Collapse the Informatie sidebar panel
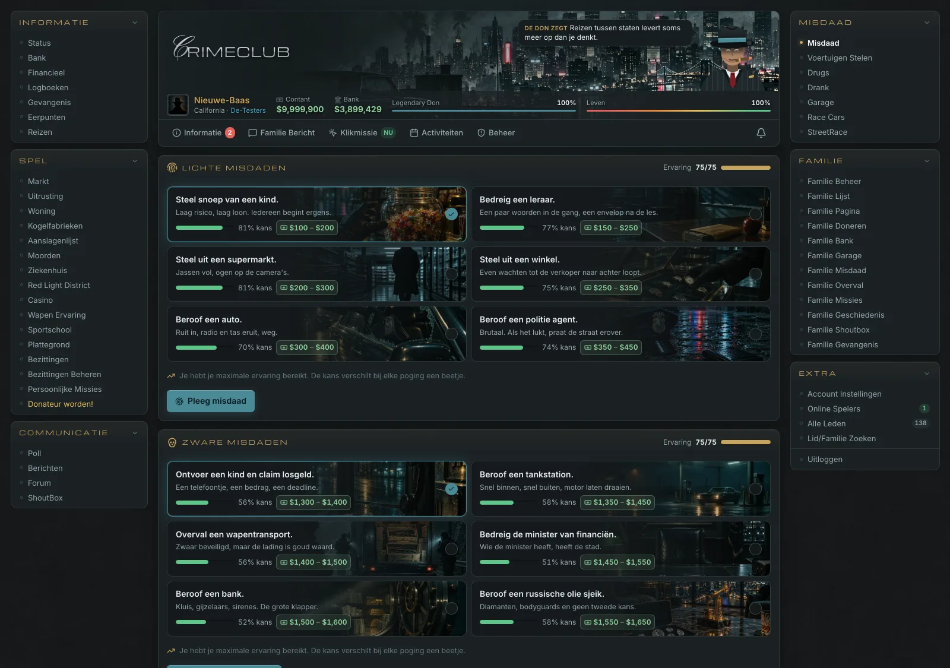This screenshot has width=950, height=668. coord(135,23)
